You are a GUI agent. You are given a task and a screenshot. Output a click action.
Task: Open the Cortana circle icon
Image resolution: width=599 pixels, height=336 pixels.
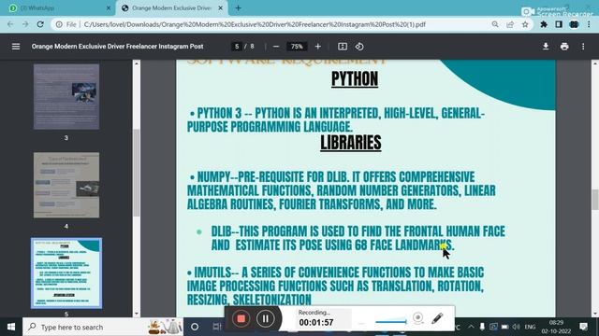[195, 327]
